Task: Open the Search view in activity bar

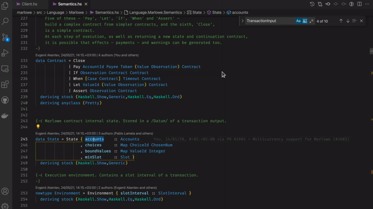Action: pyautogui.click(x=5, y=21)
